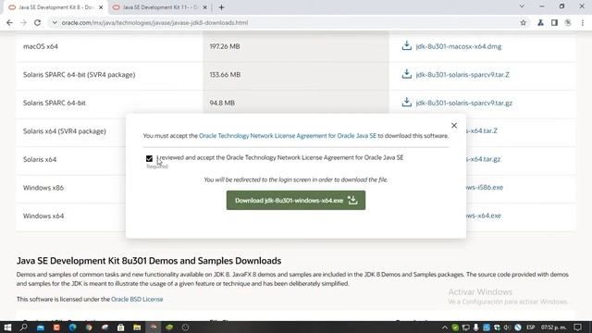592x333 pixels.
Task: Open a new browser tab
Action: click(221, 7)
